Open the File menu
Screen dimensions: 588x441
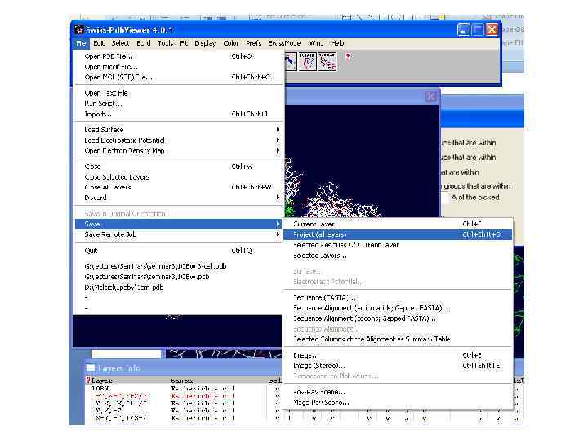click(81, 43)
